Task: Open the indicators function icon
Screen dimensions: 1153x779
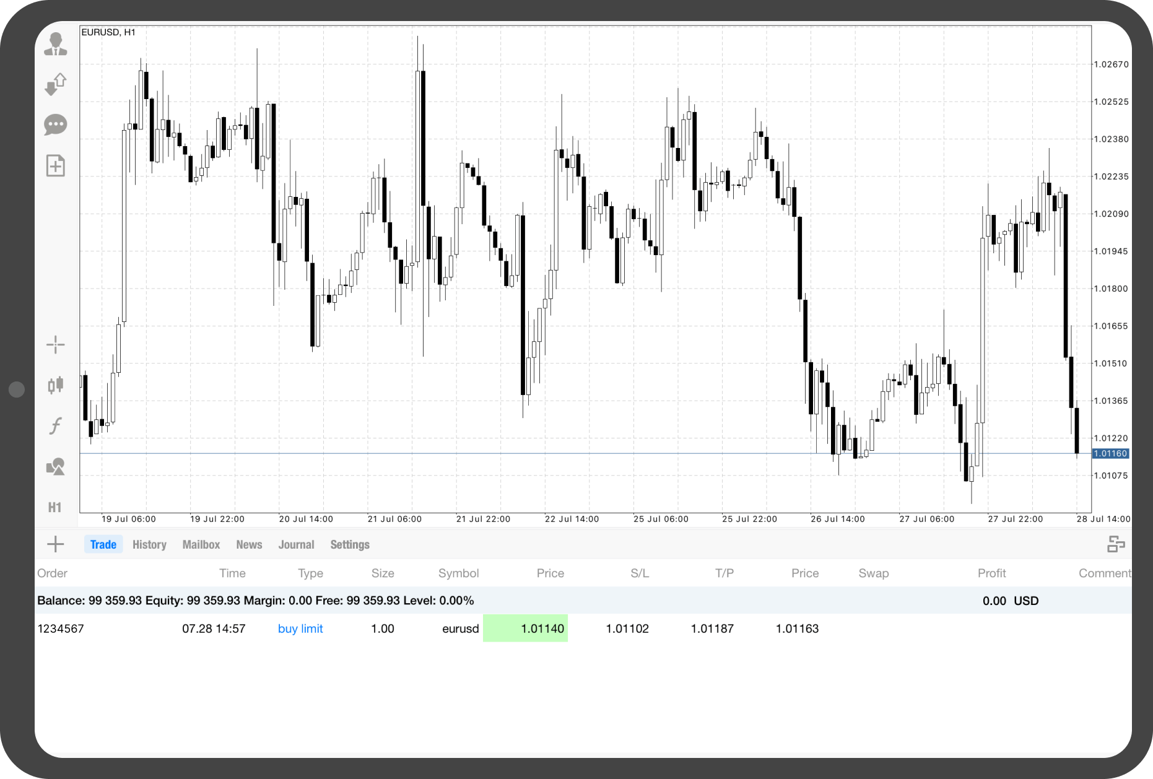Action: pyautogui.click(x=56, y=425)
